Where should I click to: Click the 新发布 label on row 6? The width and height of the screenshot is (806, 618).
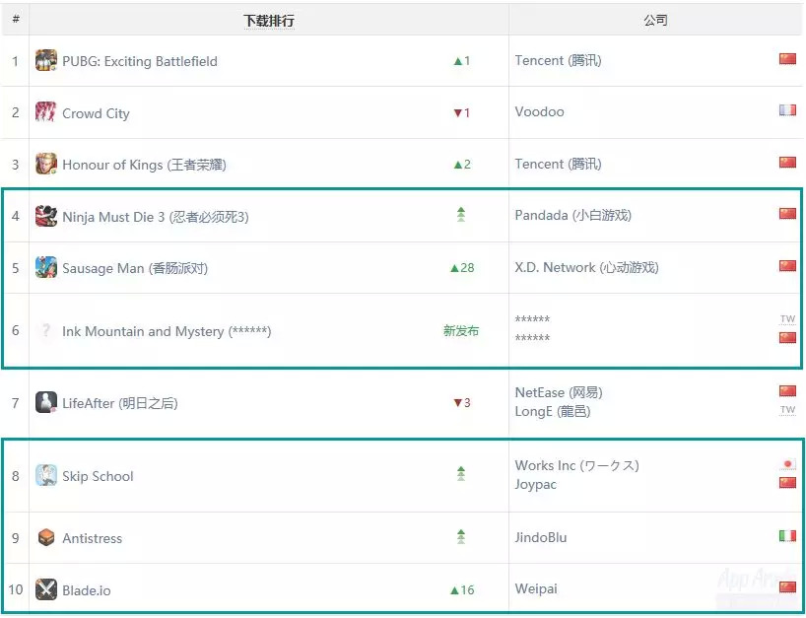[461, 331]
